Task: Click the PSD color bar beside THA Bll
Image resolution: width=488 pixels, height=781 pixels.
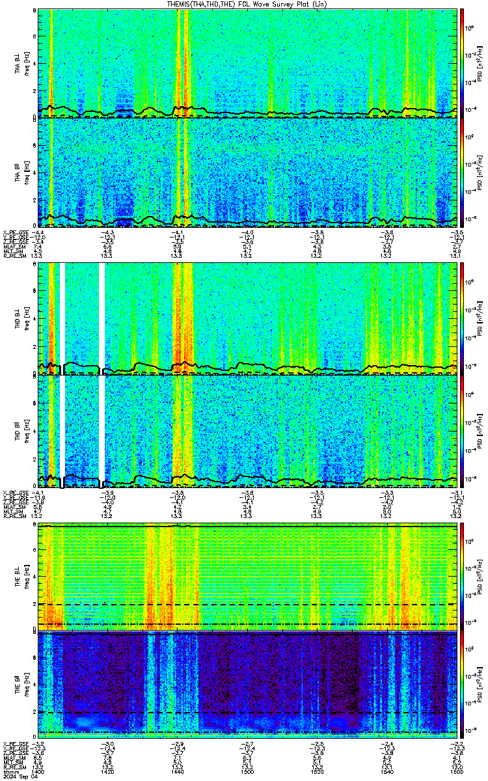Action: 463,172
